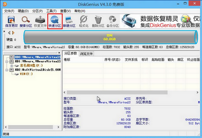
Task: Select HD1 VMware disk in tree
Action: 38,61
